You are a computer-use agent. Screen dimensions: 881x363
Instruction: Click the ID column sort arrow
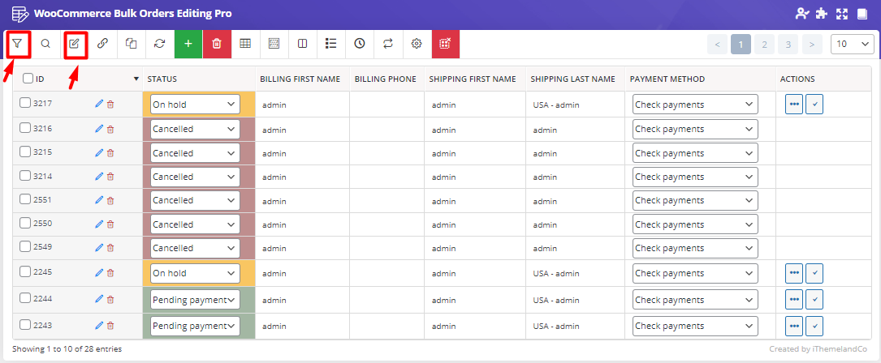pos(136,79)
